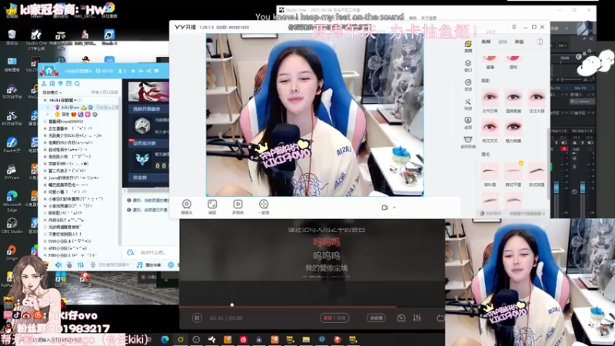Open the 特效 effects wand sidebar icon
This screenshot has height=346, width=615.
(468, 104)
